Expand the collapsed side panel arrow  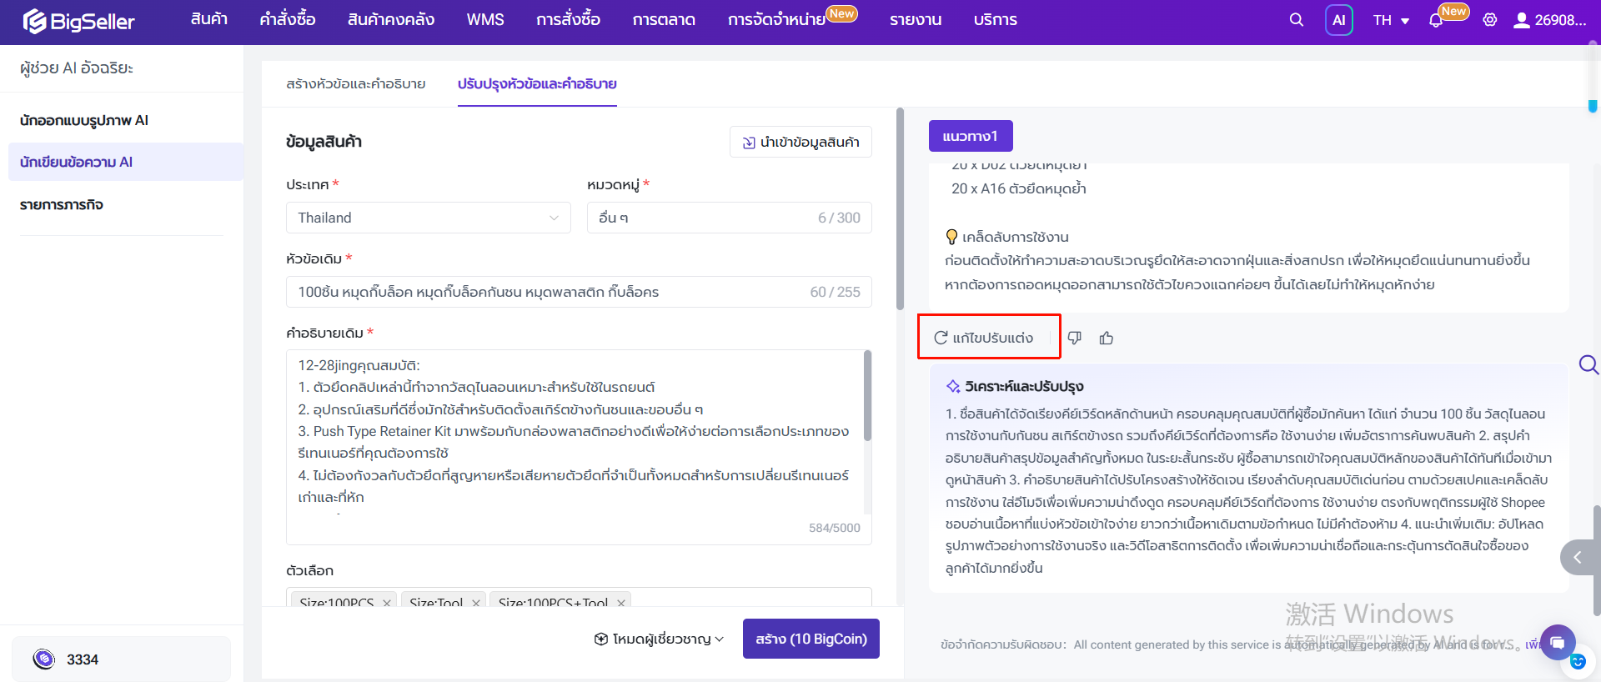click(1578, 557)
